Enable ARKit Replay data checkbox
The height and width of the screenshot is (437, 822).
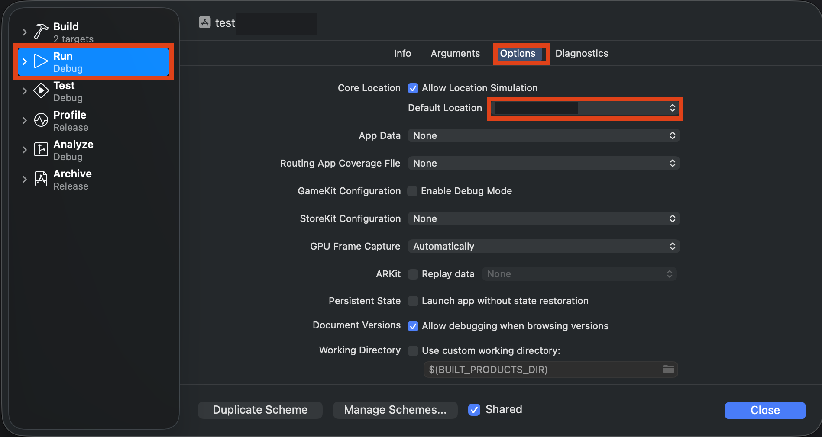[413, 274]
